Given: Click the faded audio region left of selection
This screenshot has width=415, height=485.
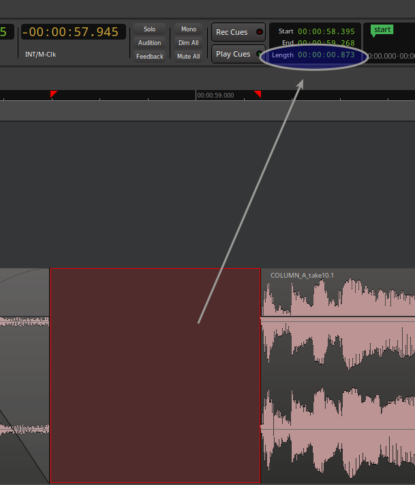Looking at the screenshot, I should [24, 375].
